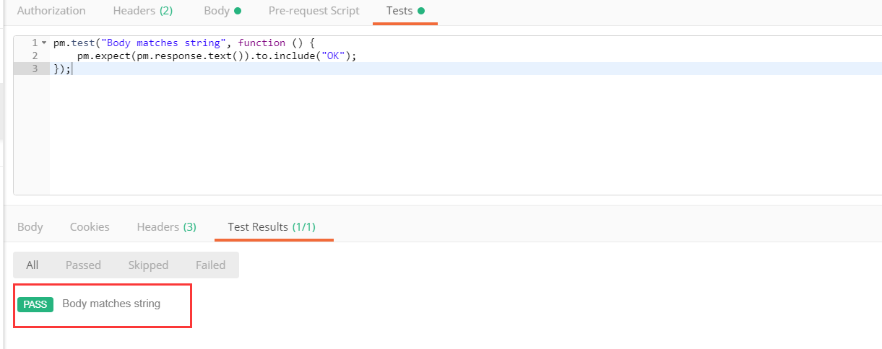Select Test Results (1/1) tab
Viewport: 882px width, 349px height.
pos(272,226)
